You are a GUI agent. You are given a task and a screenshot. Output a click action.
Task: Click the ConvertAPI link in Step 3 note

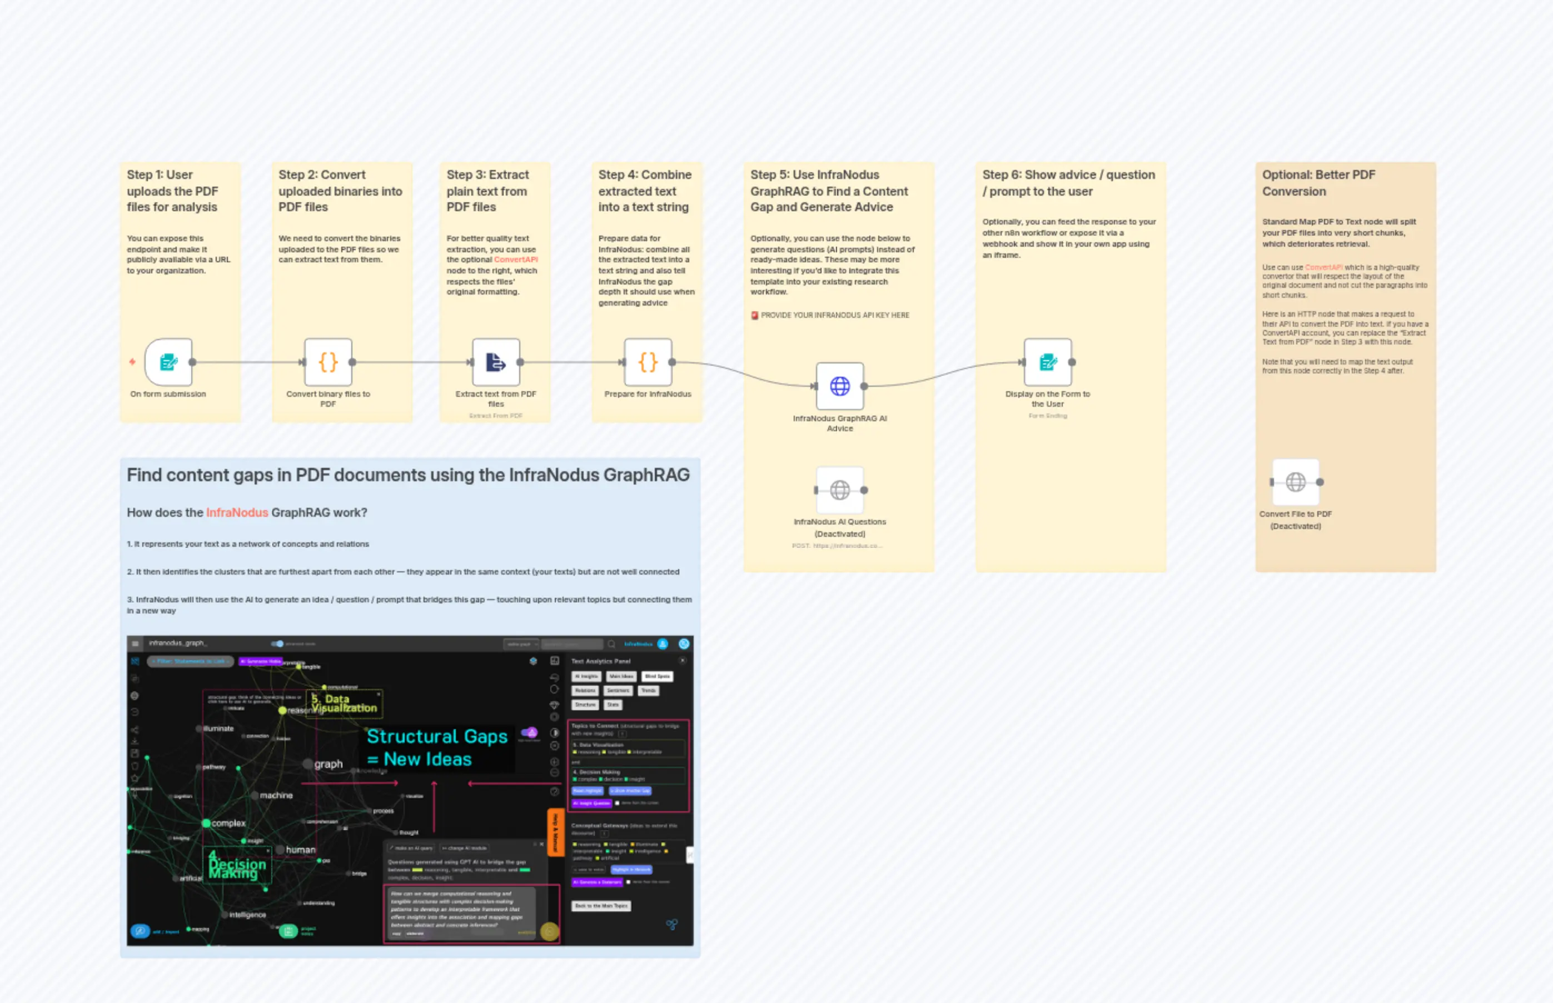(x=516, y=259)
